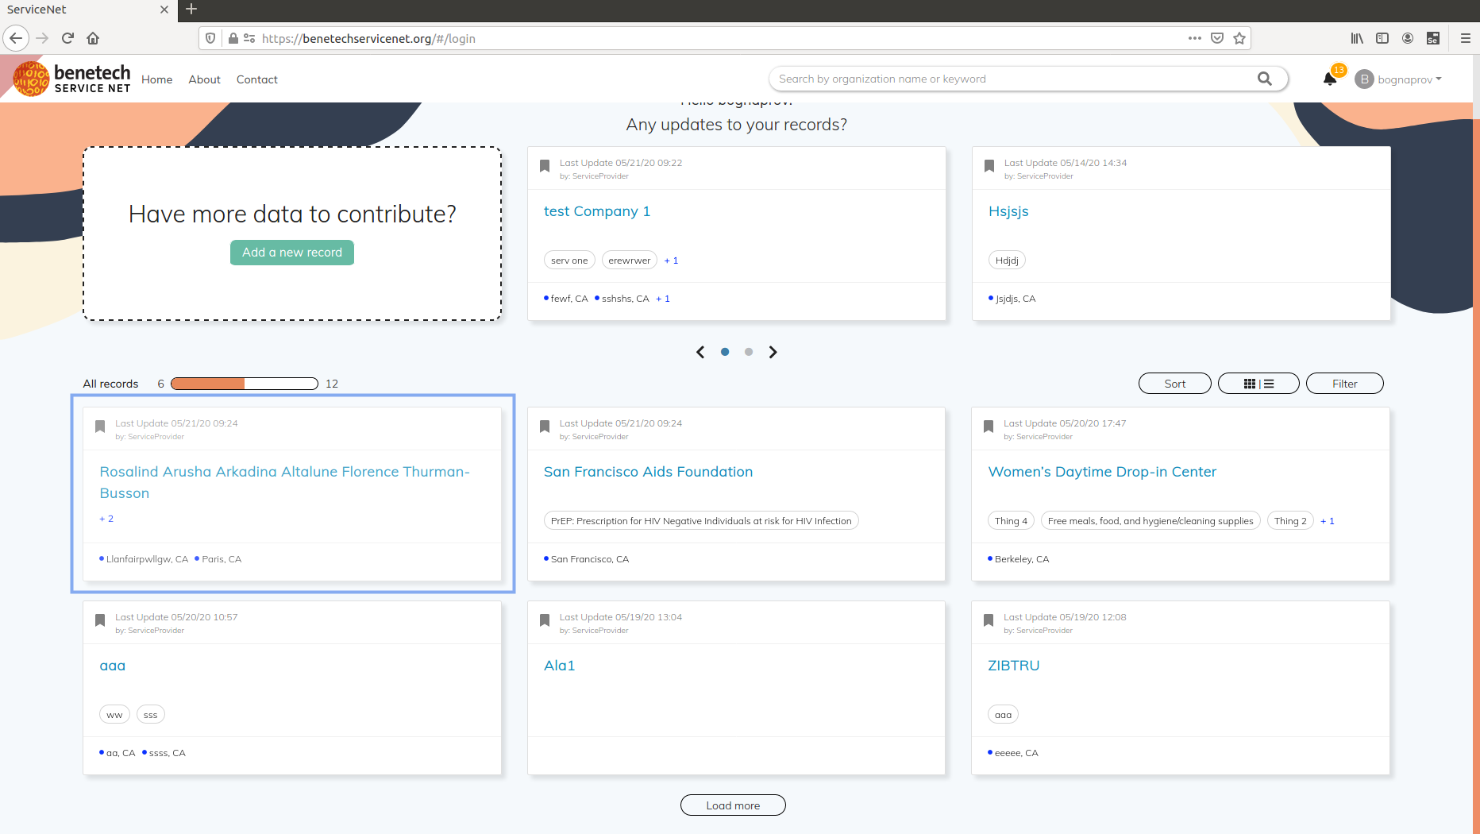Screen dimensions: 1480x834
Task: Open notifications via the bell icon
Action: [x=1329, y=79]
